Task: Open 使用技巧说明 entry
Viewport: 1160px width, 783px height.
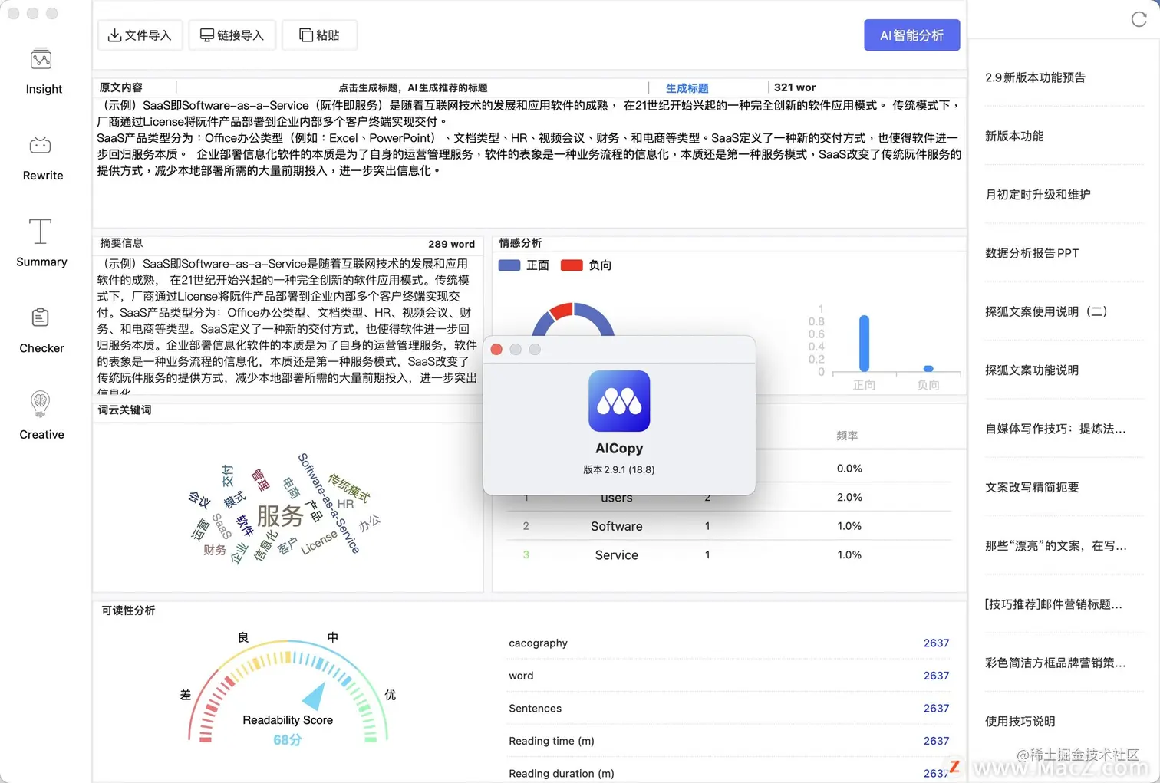Action: tap(1020, 722)
